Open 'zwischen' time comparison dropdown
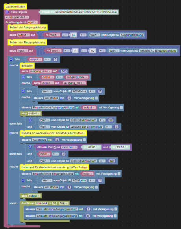The image size is (181, 229). pos(69,147)
